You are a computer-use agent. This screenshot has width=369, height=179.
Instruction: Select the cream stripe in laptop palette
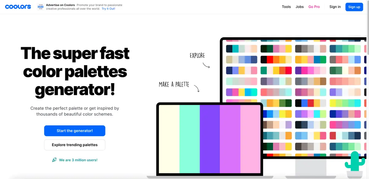click(169, 139)
